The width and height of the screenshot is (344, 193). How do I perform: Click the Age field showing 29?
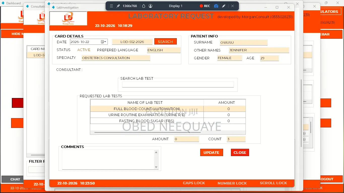(269, 58)
